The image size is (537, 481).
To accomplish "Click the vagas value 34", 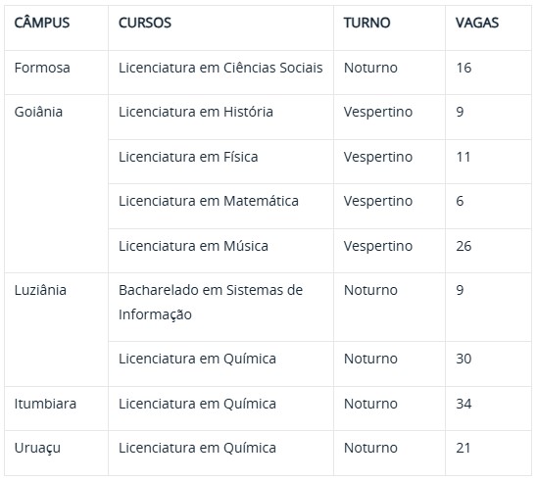I will pos(464,404).
